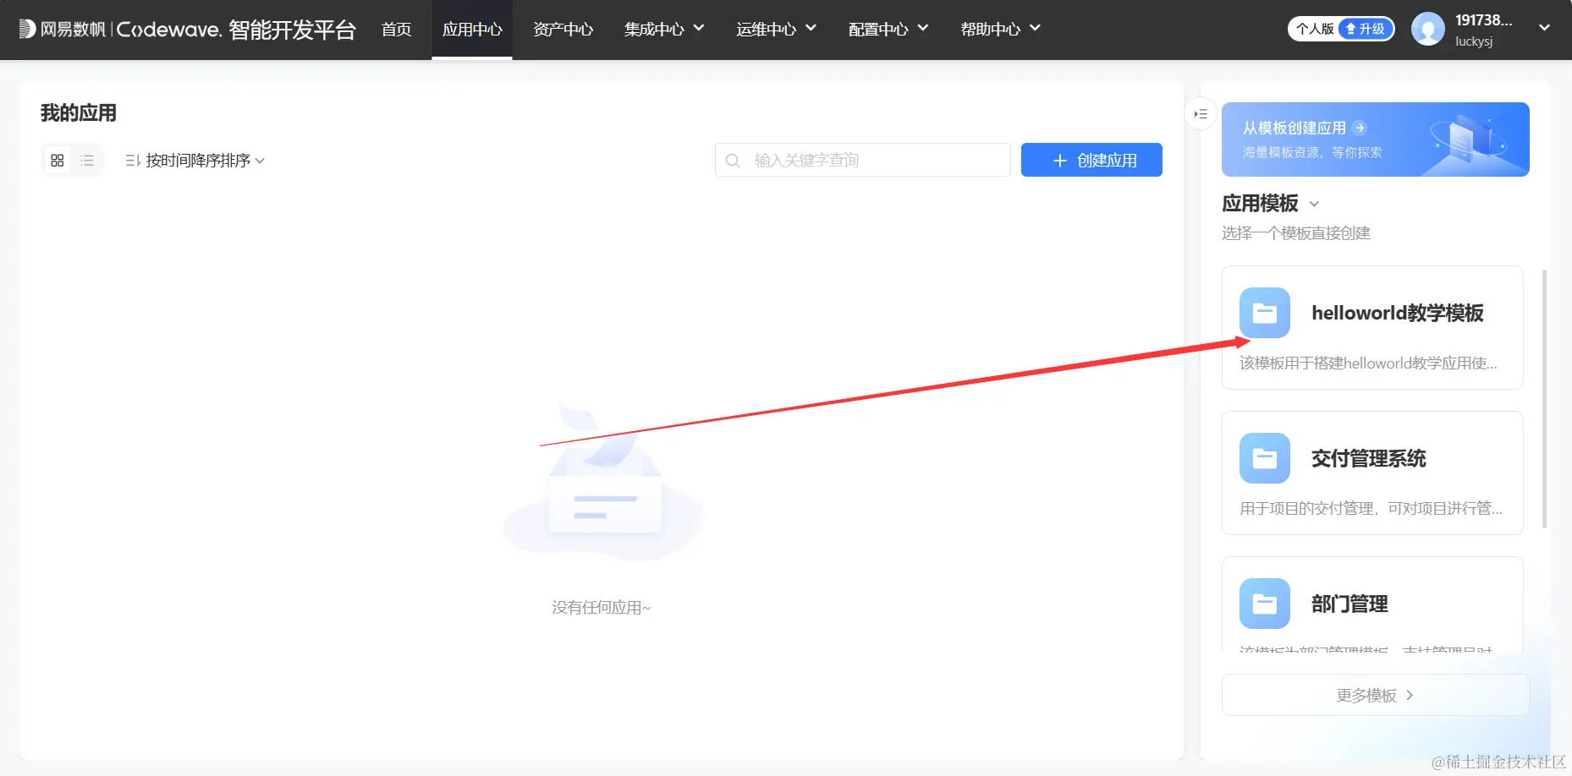1572x776 pixels.
Task: Open 更多模板 to browse more templates
Action: (1374, 694)
